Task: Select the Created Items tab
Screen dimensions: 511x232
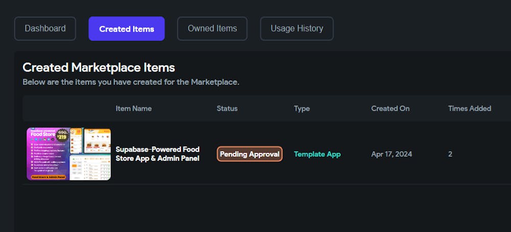Action: 126,29
